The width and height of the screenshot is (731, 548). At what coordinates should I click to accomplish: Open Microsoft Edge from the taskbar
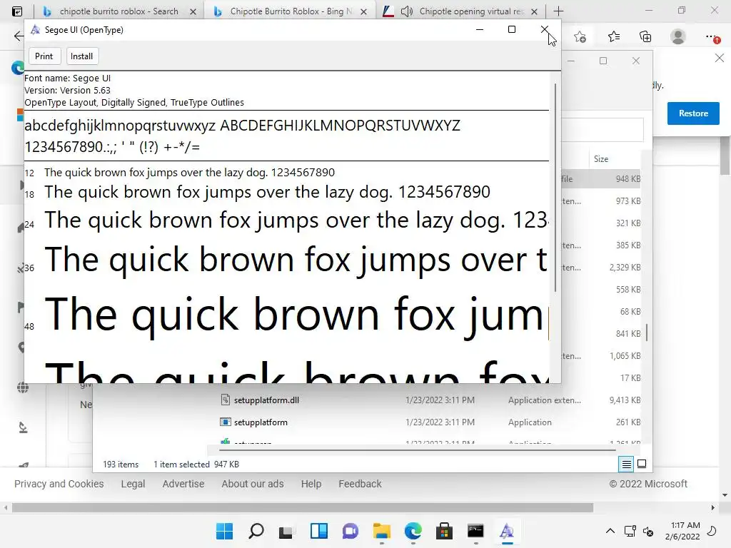(413, 531)
